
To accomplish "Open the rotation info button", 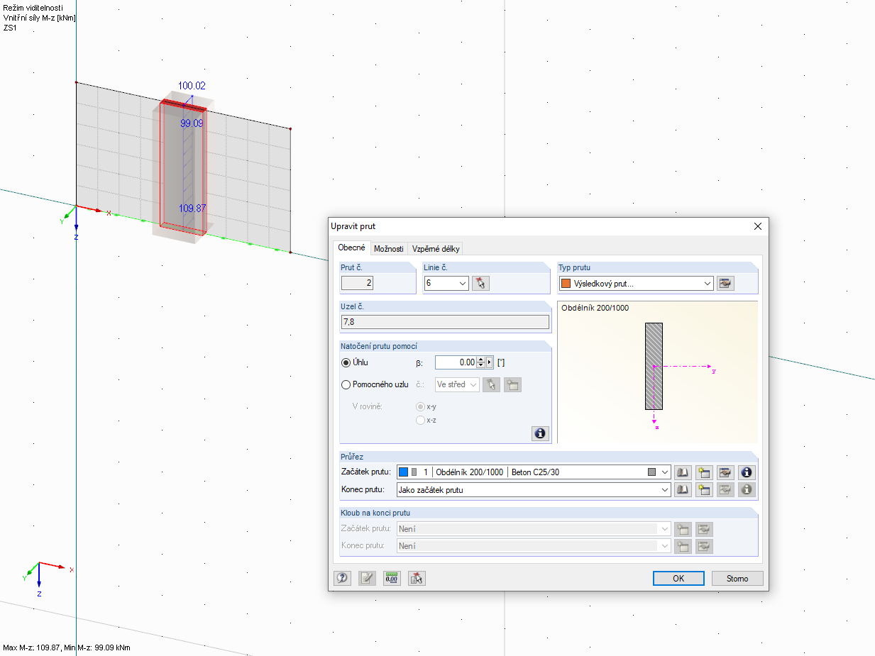I will tap(540, 433).
